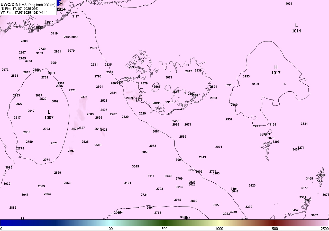Click the 3101 height value
The width and height of the screenshot is (329, 231).
tap(128, 183)
